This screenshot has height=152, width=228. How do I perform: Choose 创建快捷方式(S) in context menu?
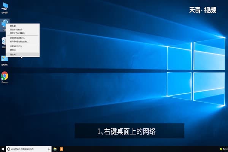22,46
